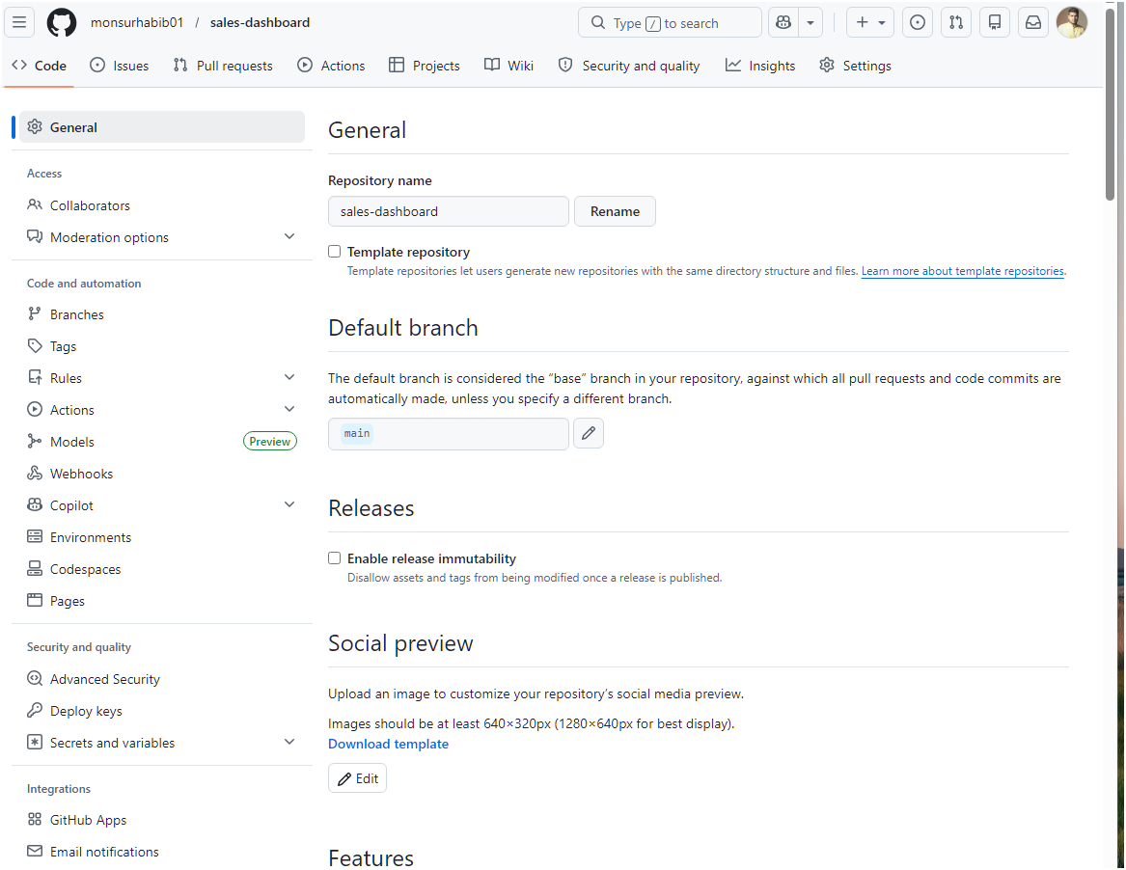The image size is (1126, 870).
Task: Click the Codespaces icon in sidebar
Action: [35, 568]
